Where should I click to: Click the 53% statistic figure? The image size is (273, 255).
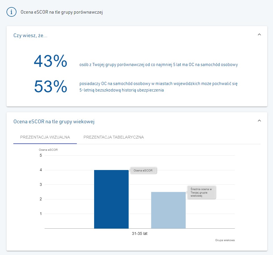(x=50, y=86)
